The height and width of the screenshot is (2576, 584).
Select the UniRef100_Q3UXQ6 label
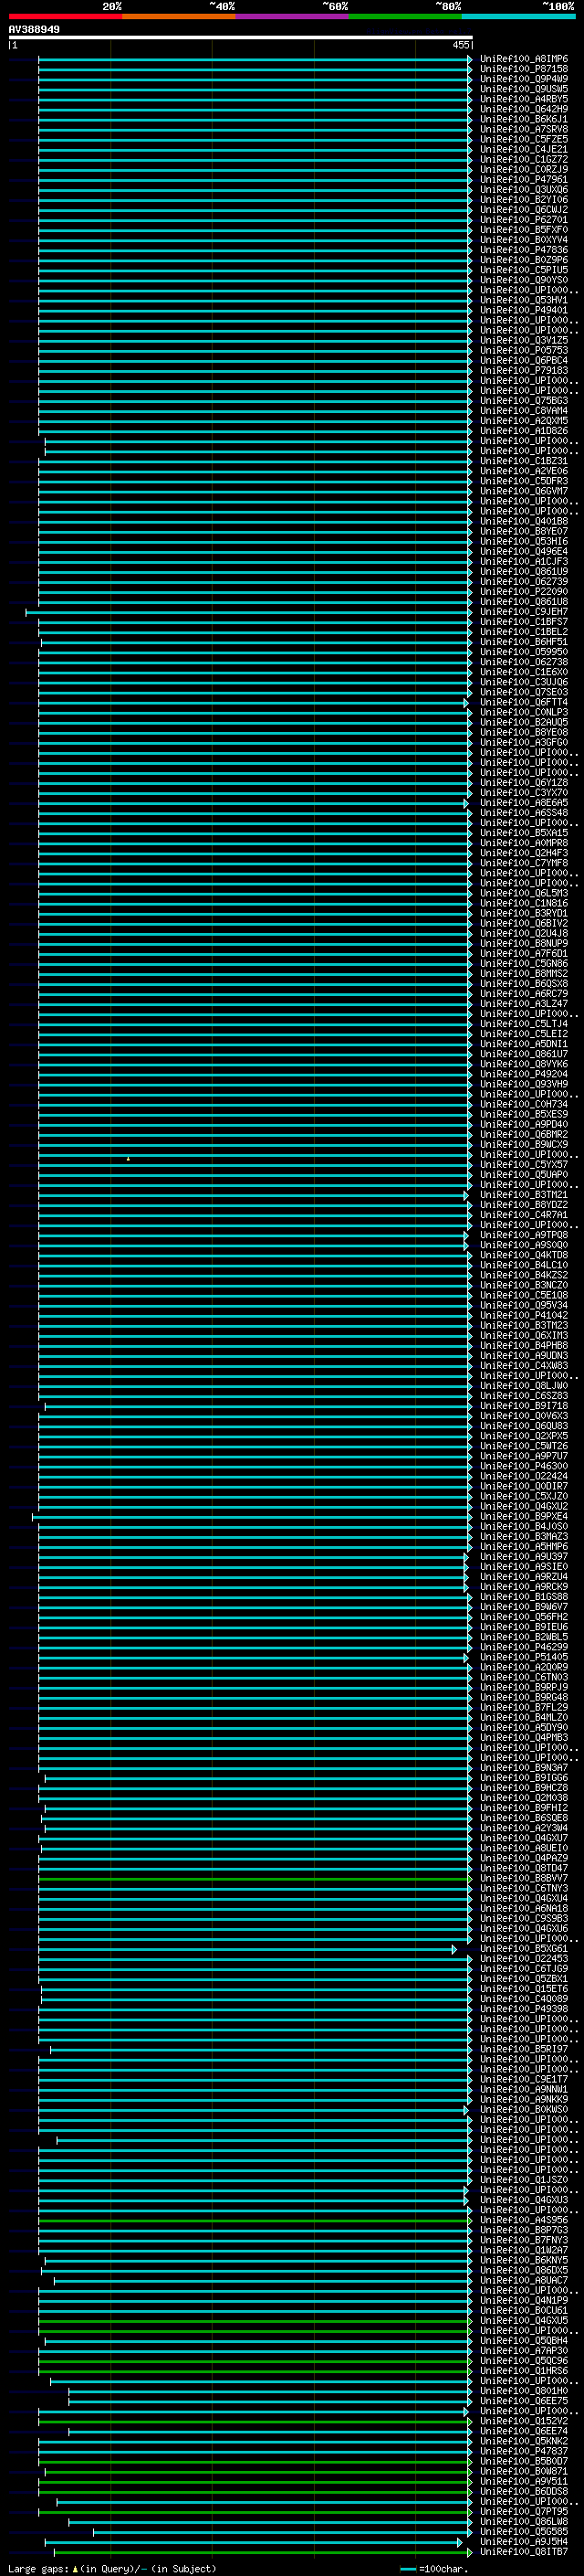click(x=524, y=189)
